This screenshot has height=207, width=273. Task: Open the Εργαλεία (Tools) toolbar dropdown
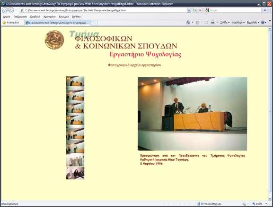(x=253, y=23)
